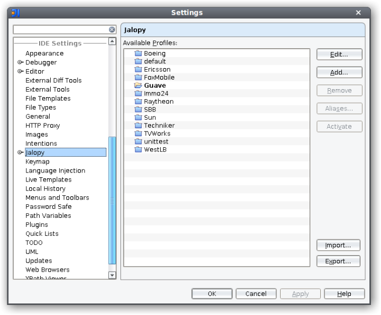Select the WestLB profile name
The image size is (381, 315).
pyautogui.click(x=155, y=149)
